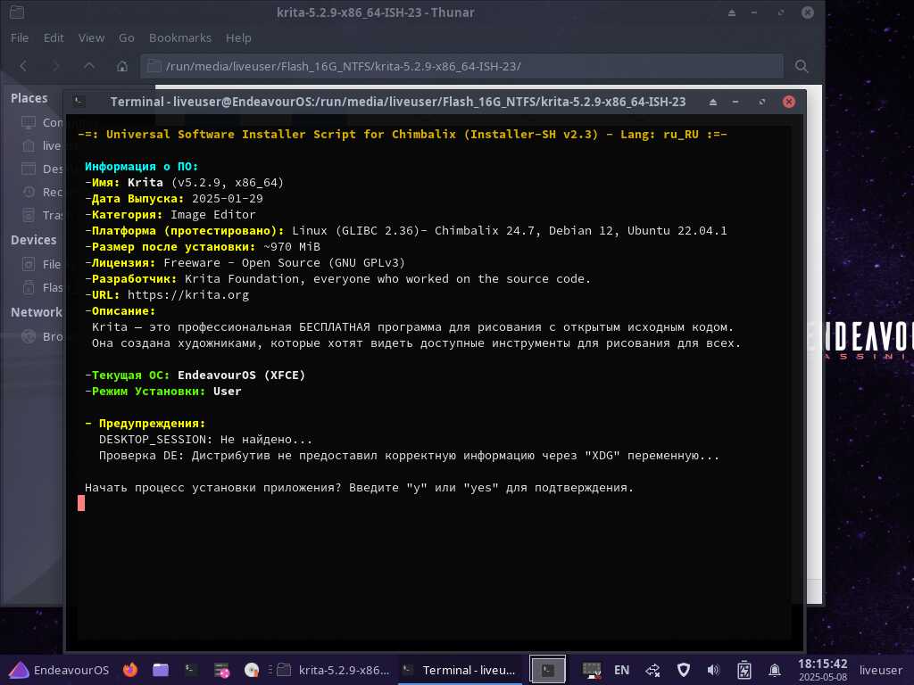
Task: Click the EN keyboard layout indicator
Action: [621, 671]
